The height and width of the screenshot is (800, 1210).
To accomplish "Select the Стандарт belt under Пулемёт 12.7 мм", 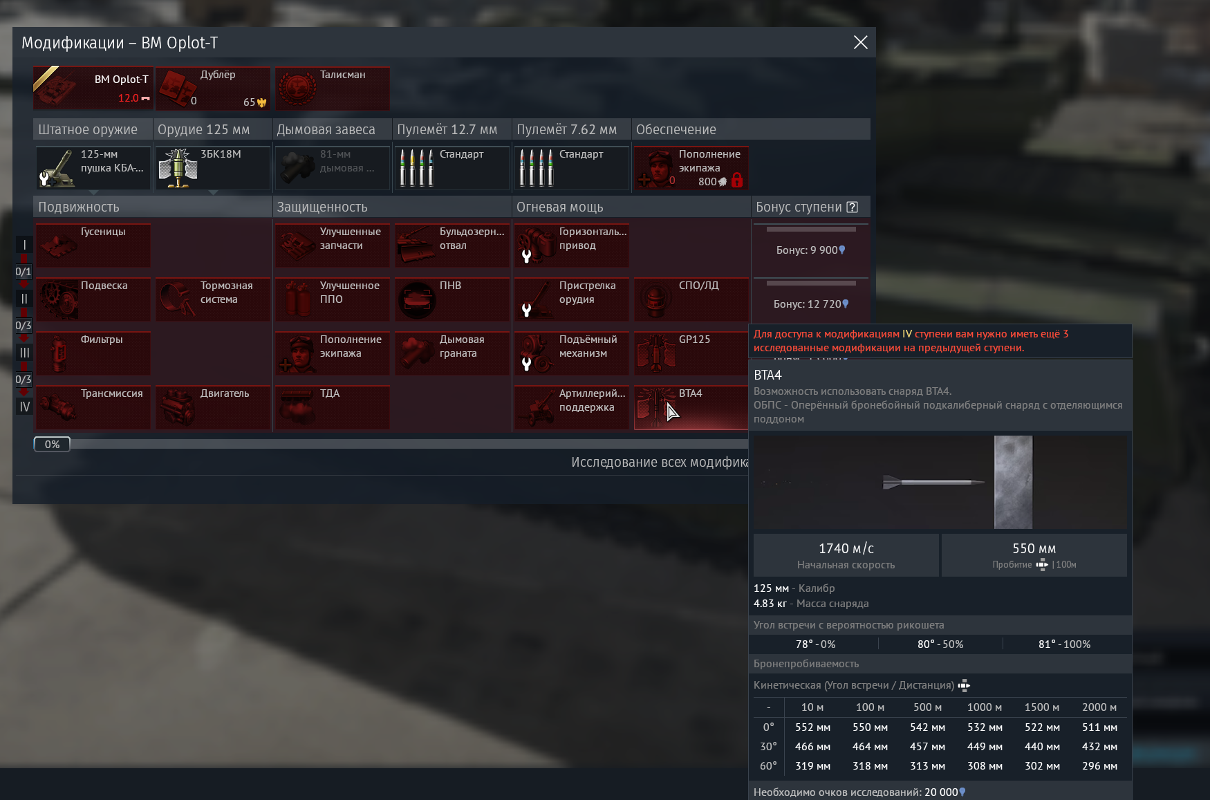I will pyautogui.click(x=452, y=167).
